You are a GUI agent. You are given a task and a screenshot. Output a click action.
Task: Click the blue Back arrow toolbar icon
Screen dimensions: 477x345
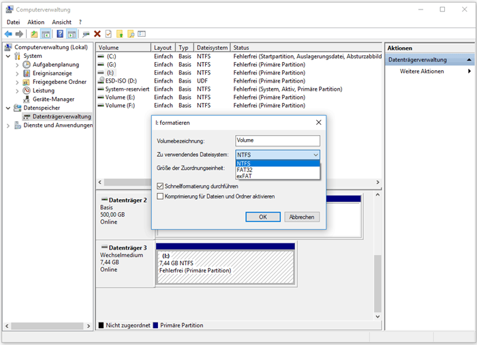(x=8, y=34)
